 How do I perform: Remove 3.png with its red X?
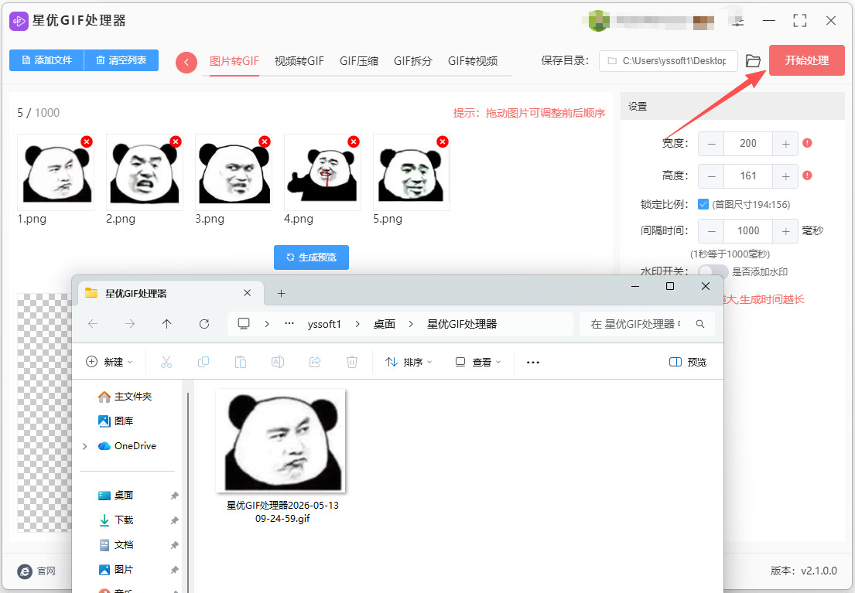(265, 141)
